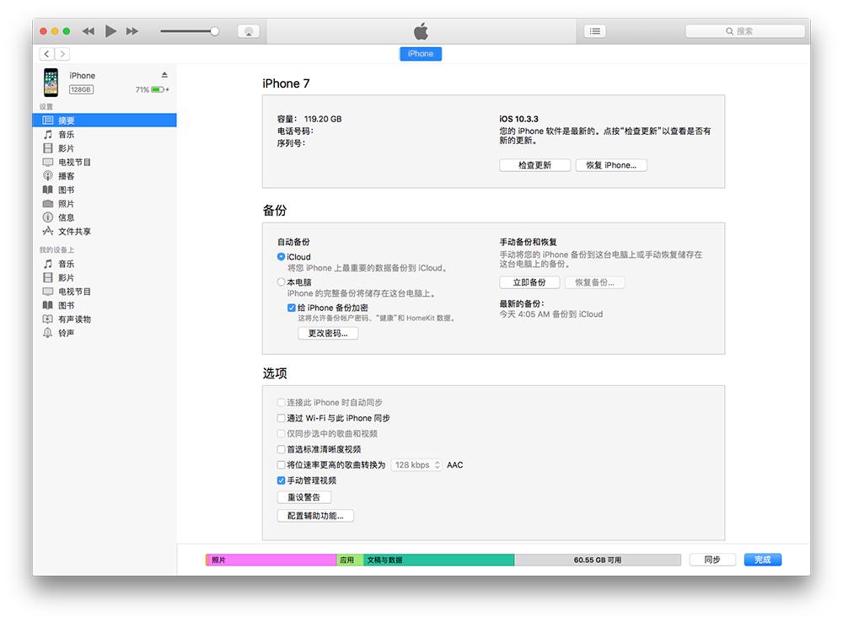Viewport: 843px width, 622px height.
Task: Open 音乐 under the 设置 section
Action: click(x=105, y=134)
